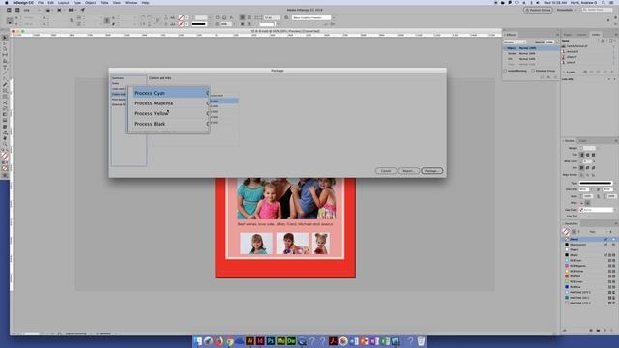Open the Window menu
This screenshot has height=348, width=619.
pyautogui.click(x=132, y=2)
